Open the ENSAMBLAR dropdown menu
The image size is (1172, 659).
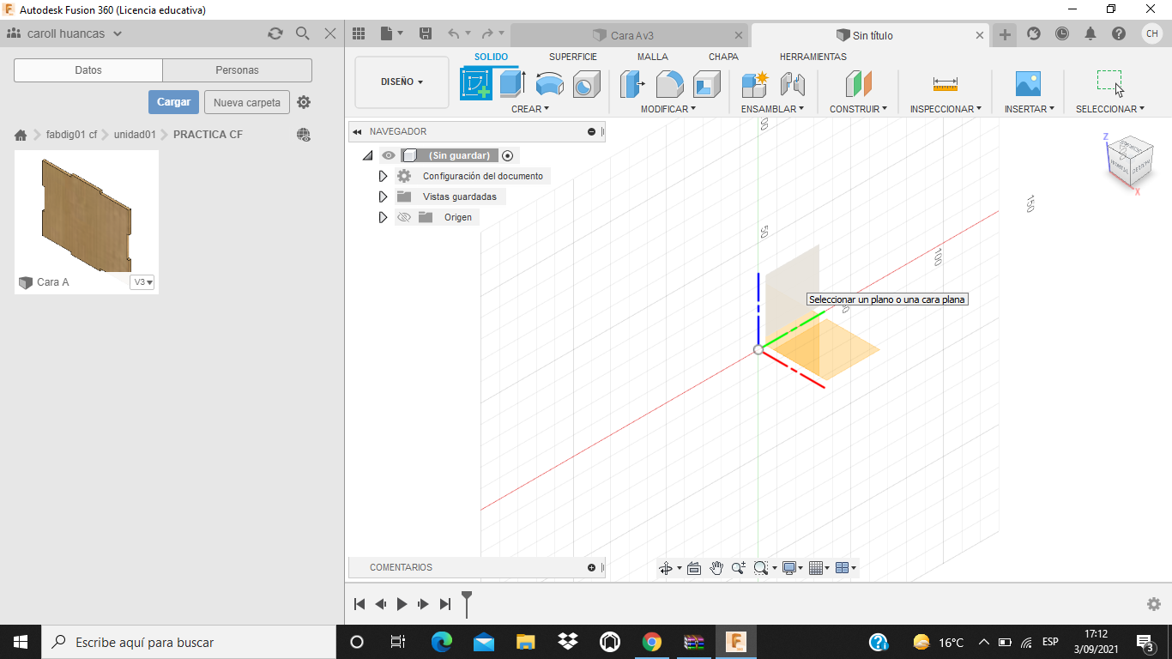(773, 109)
